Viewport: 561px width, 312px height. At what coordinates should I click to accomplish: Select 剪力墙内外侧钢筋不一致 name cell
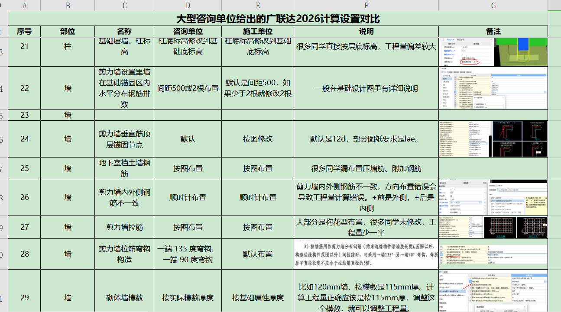click(x=125, y=197)
